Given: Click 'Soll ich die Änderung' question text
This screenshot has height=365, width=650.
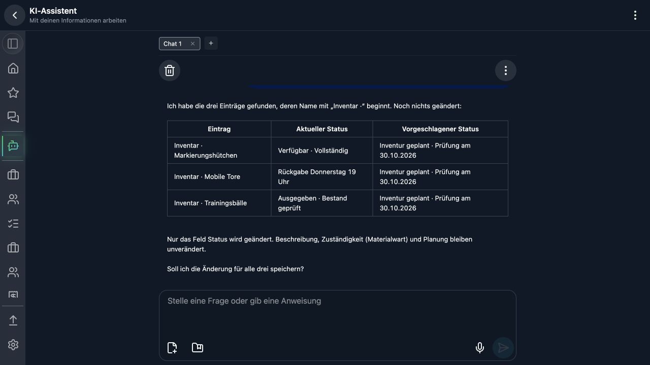Looking at the screenshot, I should [235, 269].
